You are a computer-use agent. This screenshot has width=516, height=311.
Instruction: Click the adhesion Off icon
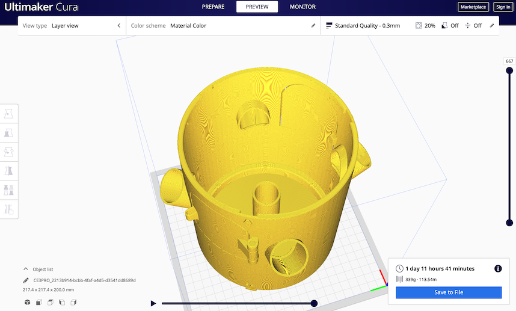(x=468, y=26)
